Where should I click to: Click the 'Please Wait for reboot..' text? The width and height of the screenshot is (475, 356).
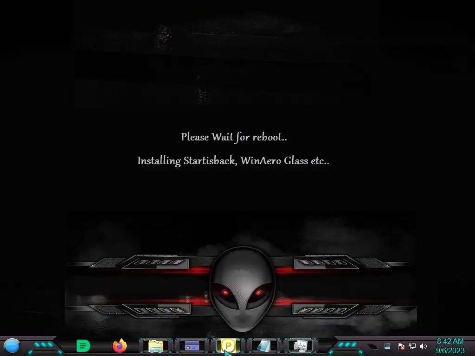coord(234,137)
